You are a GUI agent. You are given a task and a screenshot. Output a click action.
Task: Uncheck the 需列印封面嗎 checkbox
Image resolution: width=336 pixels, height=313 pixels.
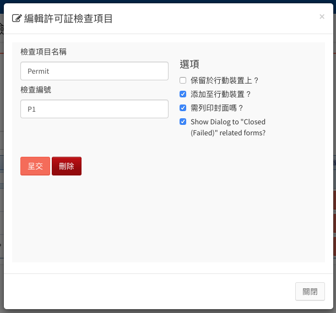click(x=183, y=108)
